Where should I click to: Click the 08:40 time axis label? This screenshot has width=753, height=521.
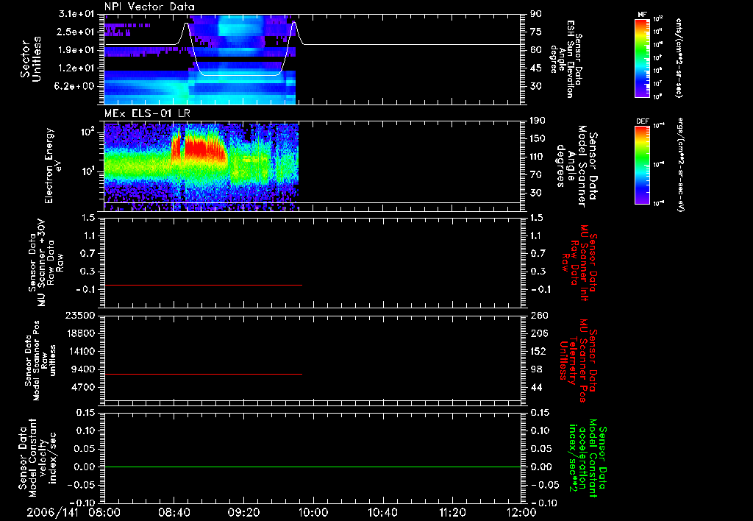tap(174, 512)
